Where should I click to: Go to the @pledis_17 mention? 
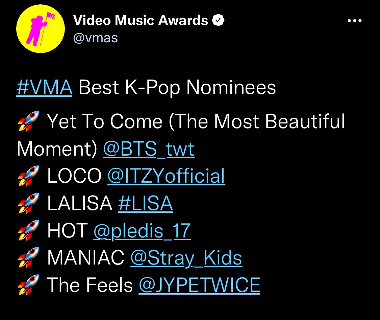142,231
